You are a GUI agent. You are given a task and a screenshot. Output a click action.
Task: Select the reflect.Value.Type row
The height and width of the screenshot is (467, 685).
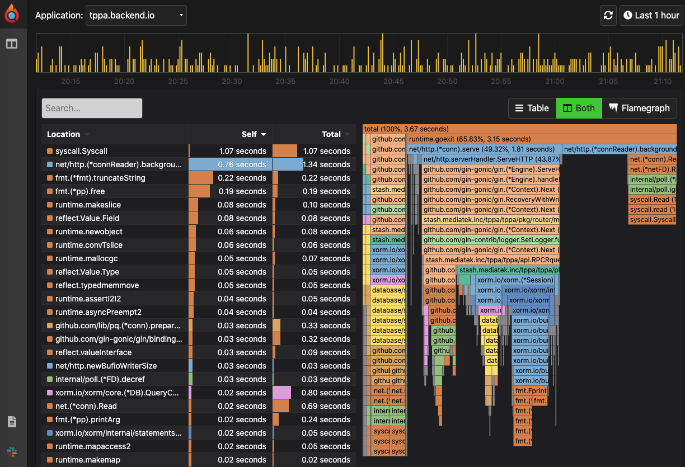[x=199, y=272]
